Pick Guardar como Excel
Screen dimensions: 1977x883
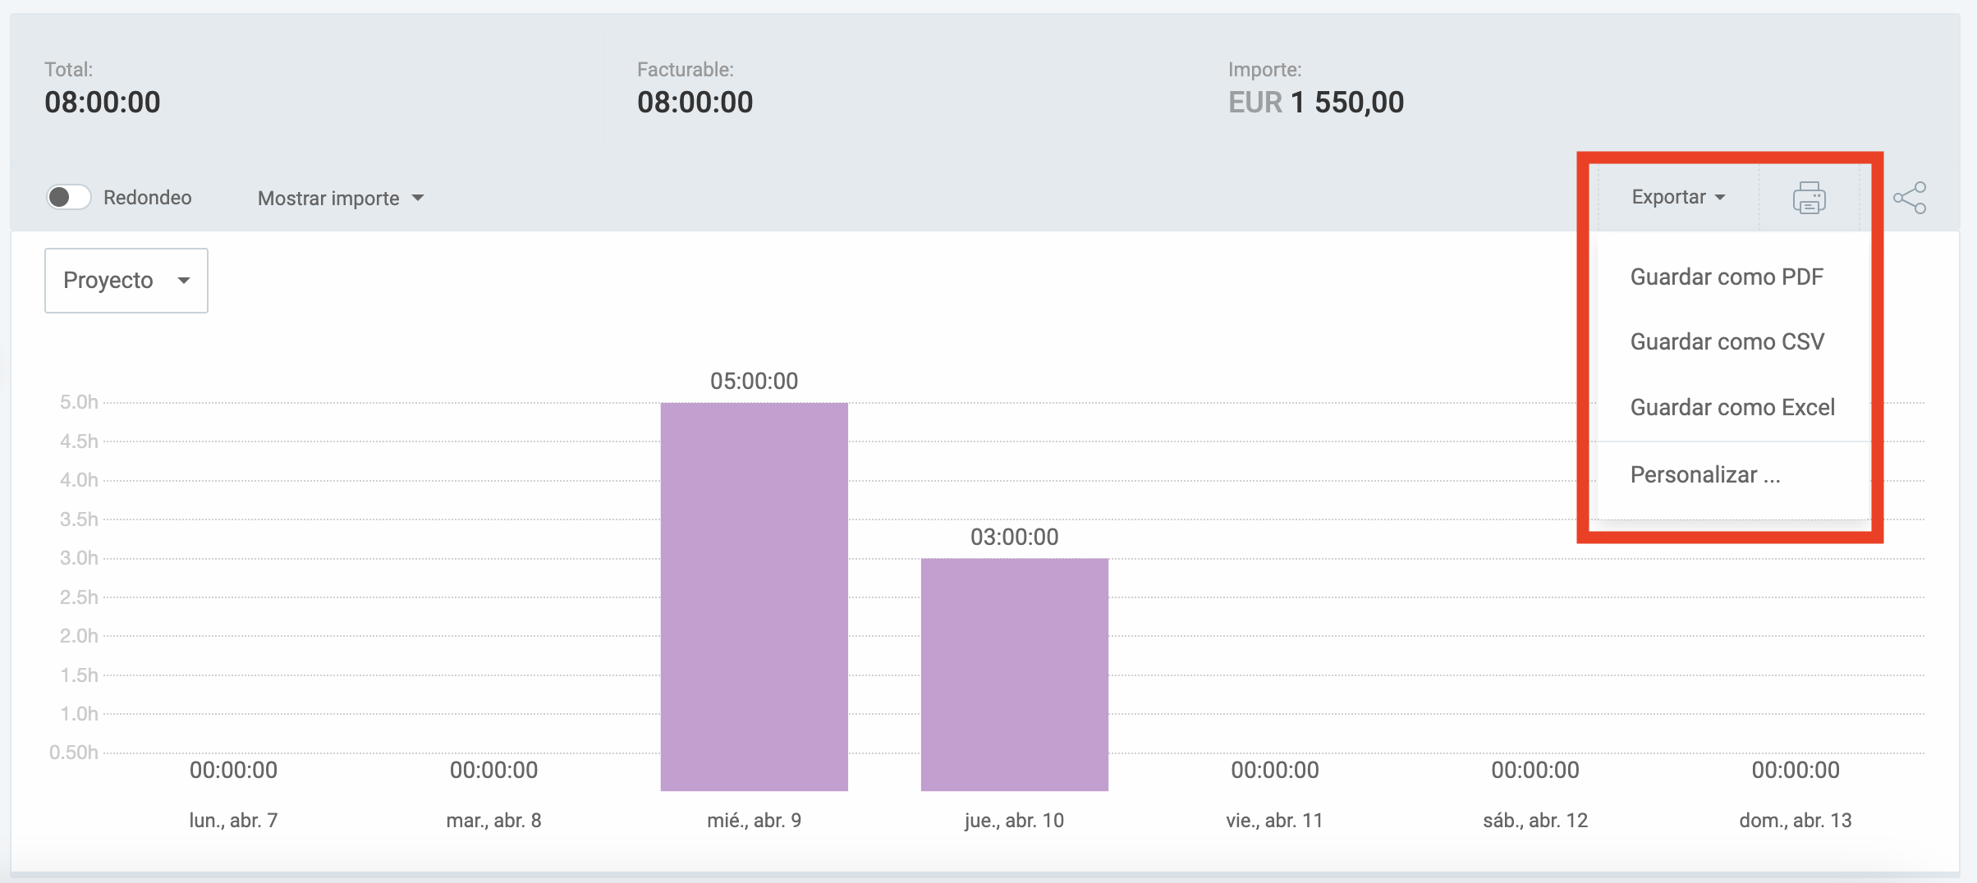[x=1732, y=408]
